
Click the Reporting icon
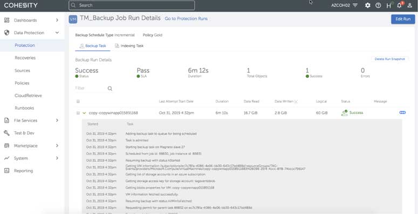pos(6,170)
